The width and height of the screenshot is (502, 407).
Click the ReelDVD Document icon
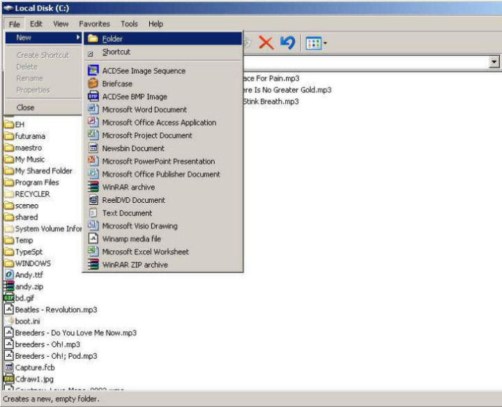click(x=93, y=199)
